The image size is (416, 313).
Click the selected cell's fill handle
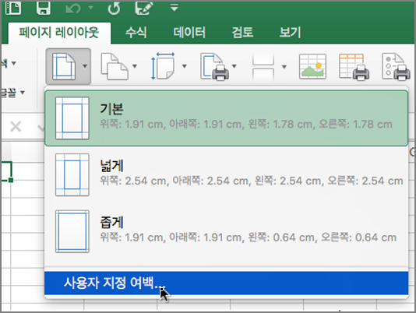click(11, 180)
